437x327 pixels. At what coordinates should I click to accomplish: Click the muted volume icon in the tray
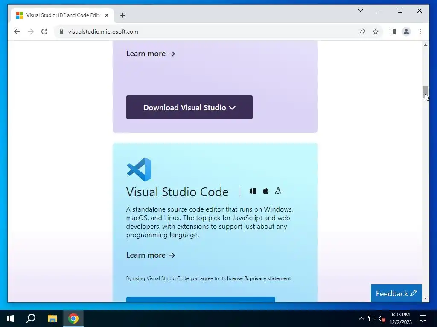[382, 318]
